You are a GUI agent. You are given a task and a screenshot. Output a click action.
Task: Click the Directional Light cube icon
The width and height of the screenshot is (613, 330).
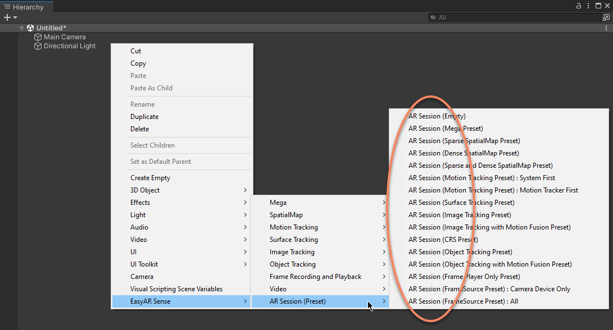(x=38, y=46)
